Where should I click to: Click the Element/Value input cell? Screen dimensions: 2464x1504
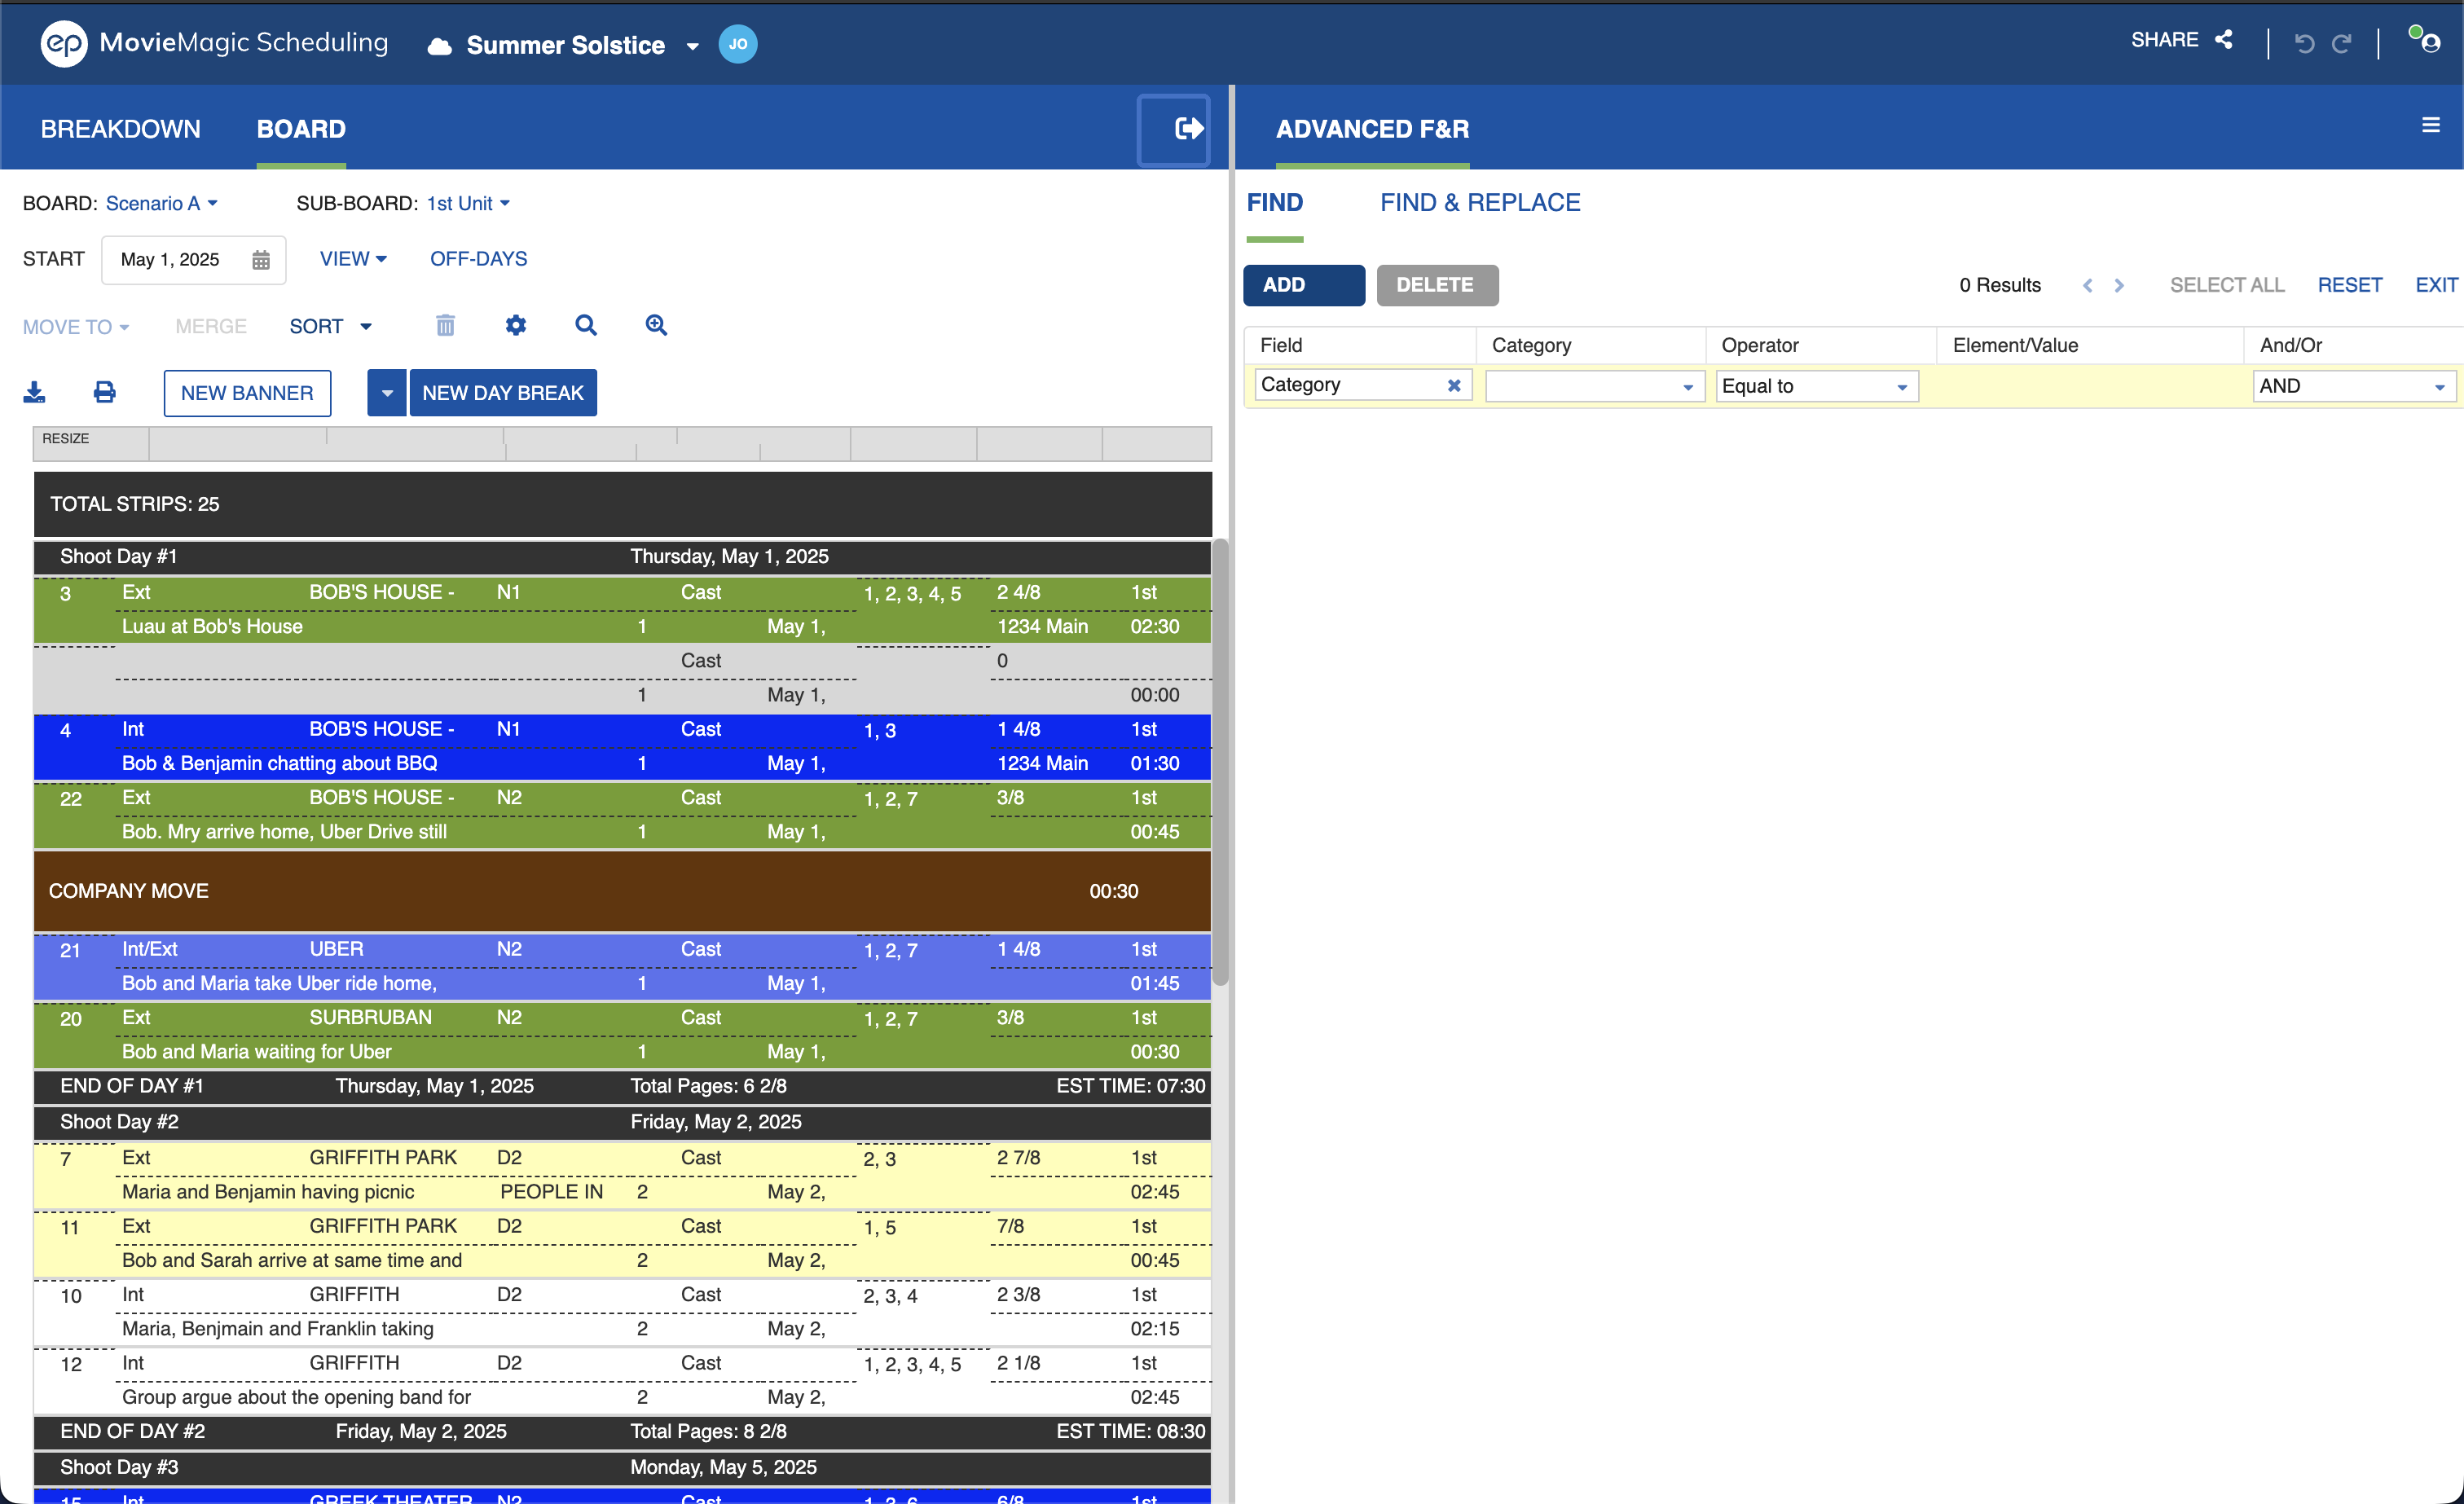coord(2089,386)
